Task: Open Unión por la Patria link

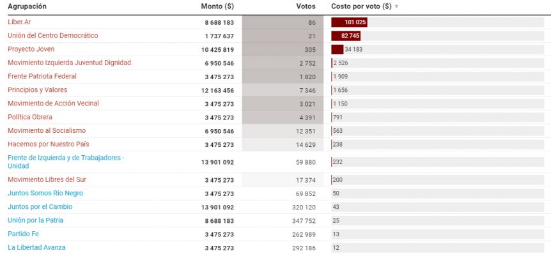Action: click(36, 220)
